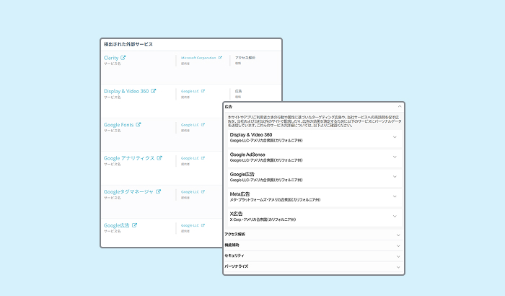Click external-link icon beside Clarity service name

[x=123, y=58]
